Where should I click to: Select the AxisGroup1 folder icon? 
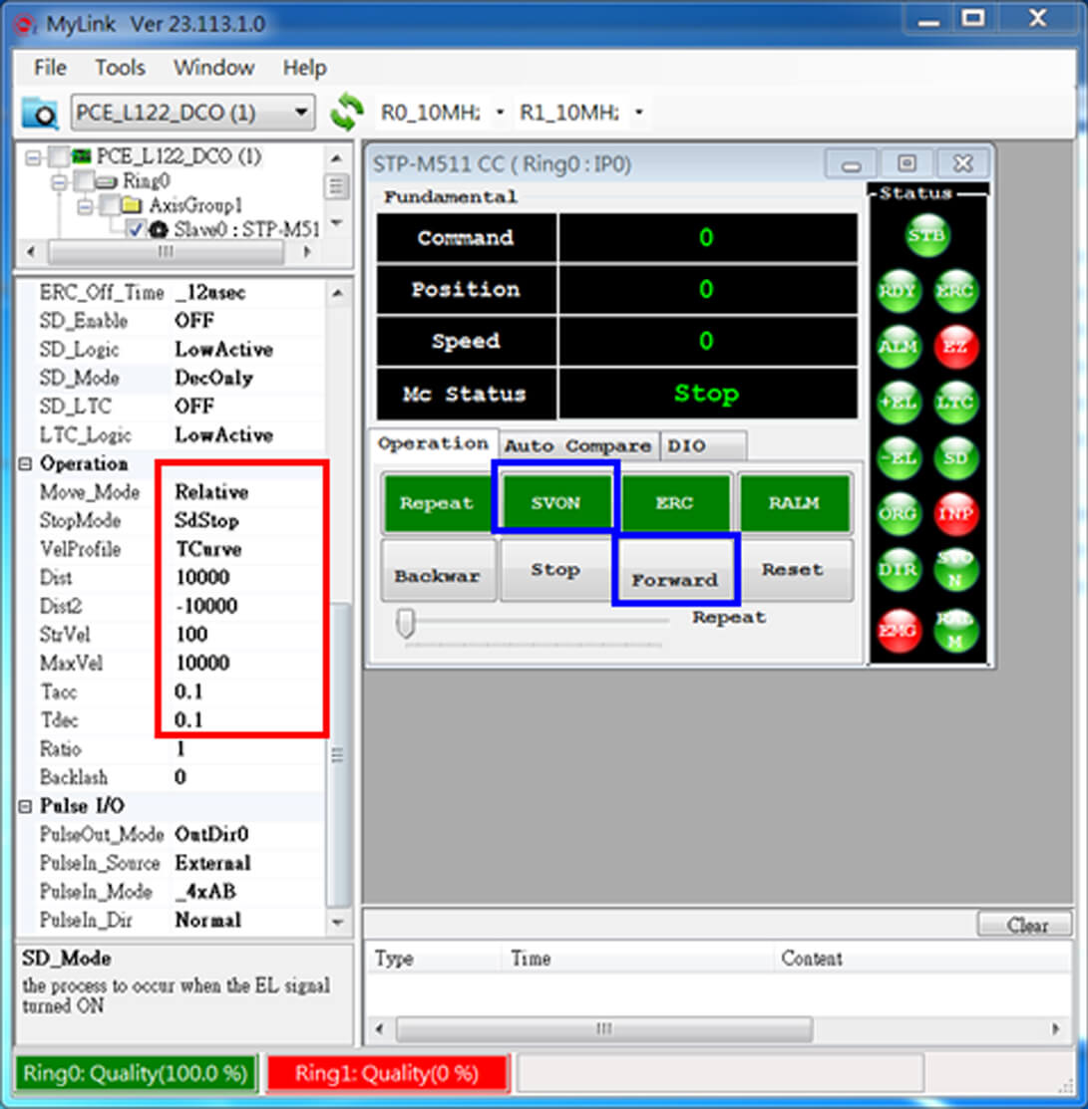131,206
